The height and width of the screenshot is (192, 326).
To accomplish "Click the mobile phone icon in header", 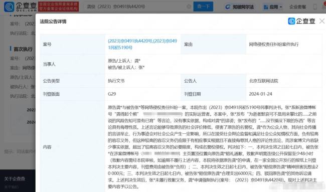I will (x=315, y=7).
